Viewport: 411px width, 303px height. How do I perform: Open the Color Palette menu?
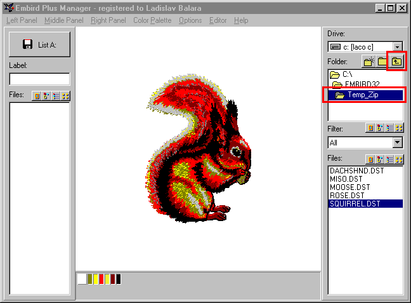[152, 20]
